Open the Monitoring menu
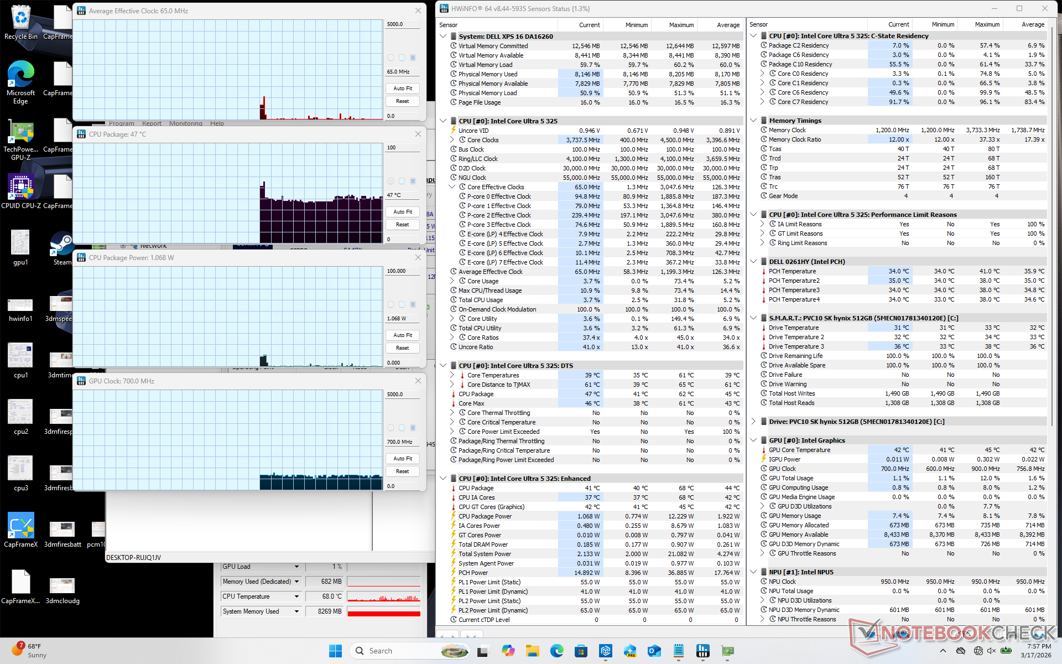1062x664 pixels. pos(185,123)
